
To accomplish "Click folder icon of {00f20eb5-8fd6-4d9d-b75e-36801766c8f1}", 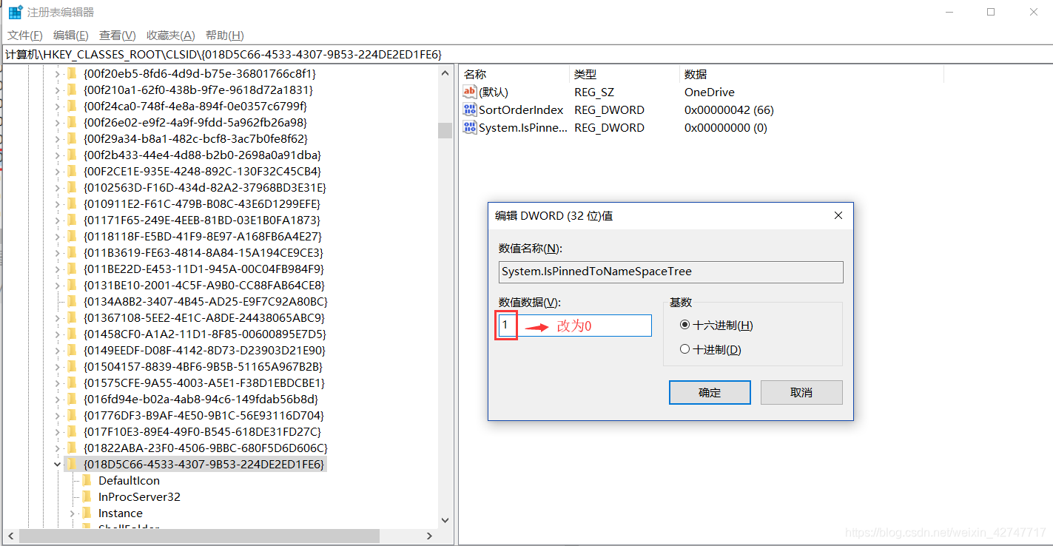I will point(72,73).
